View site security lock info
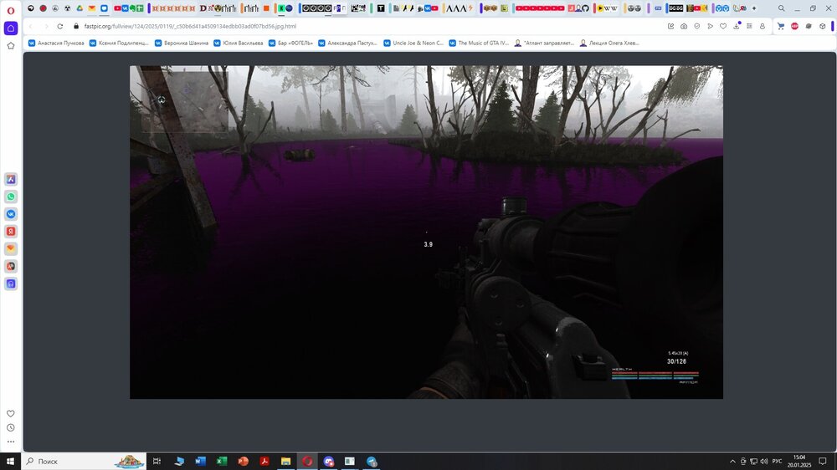This screenshot has height=470, width=837. click(76, 26)
